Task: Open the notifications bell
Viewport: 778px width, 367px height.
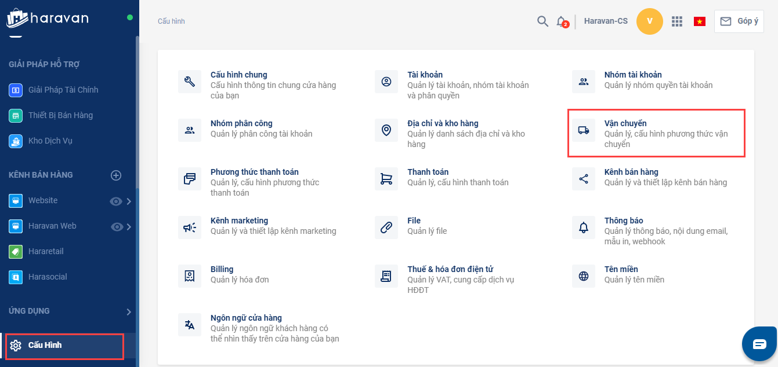Action: point(560,21)
